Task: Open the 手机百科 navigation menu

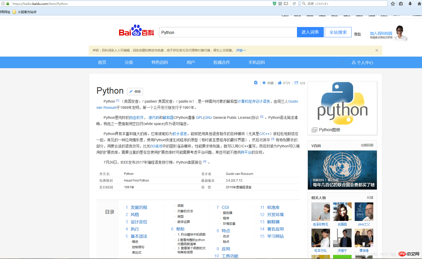Action: pos(257,62)
